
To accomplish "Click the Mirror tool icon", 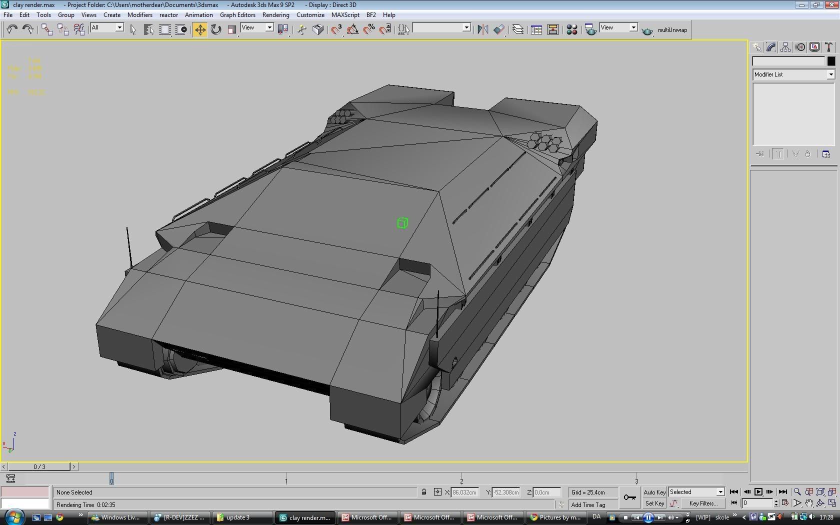I will click(x=482, y=29).
